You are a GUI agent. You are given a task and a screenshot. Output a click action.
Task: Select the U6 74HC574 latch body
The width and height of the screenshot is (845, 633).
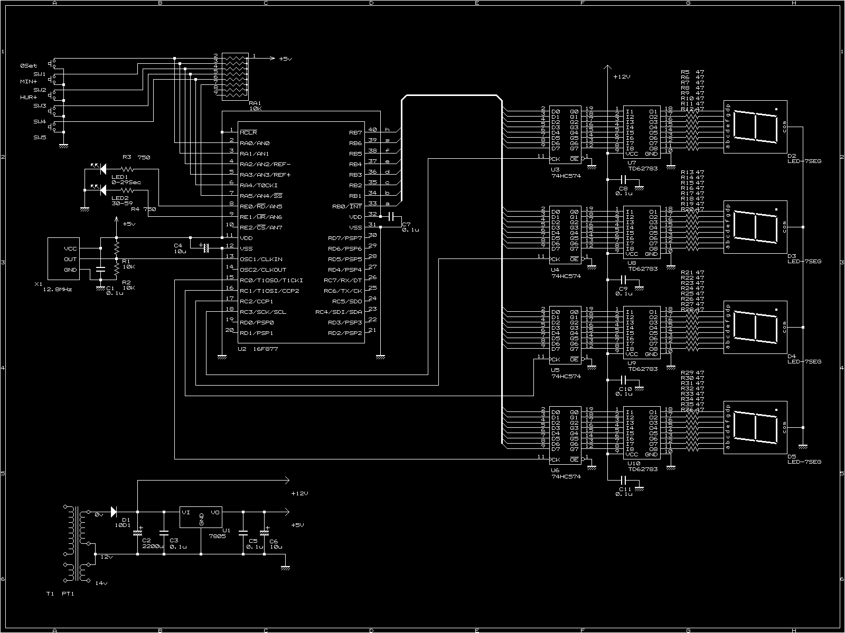click(x=565, y=435)
